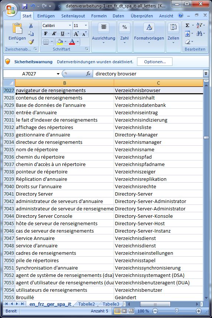Decrease font size with shrink font icon

click(84, 34)
